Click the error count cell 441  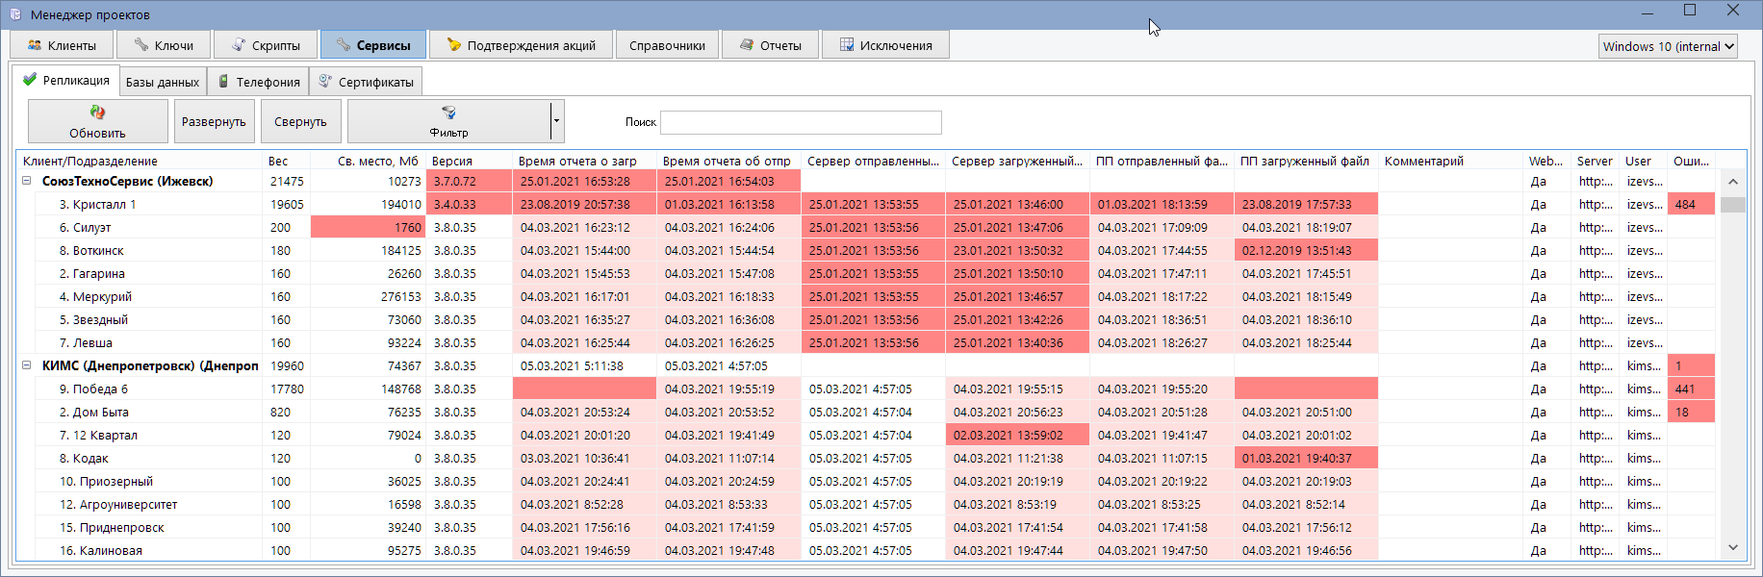tap(1691, 389)
